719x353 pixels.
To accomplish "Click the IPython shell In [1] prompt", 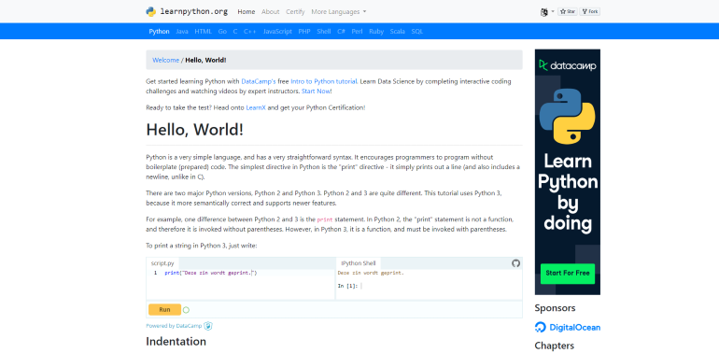I will coord(347,286).
